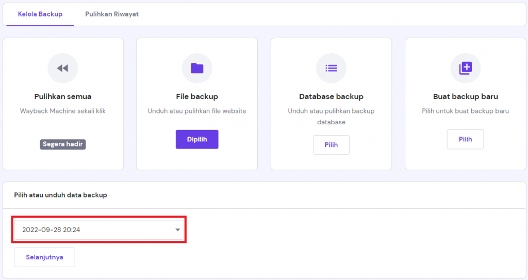This screenshot has width=528, height=280.
Task: Click the Wayback Machine sekali klik description
Action: (x=63, y=111)
